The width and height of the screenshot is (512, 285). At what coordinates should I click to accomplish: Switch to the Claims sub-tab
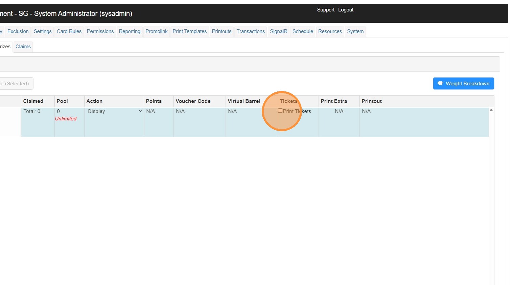(x=23, y=47)
